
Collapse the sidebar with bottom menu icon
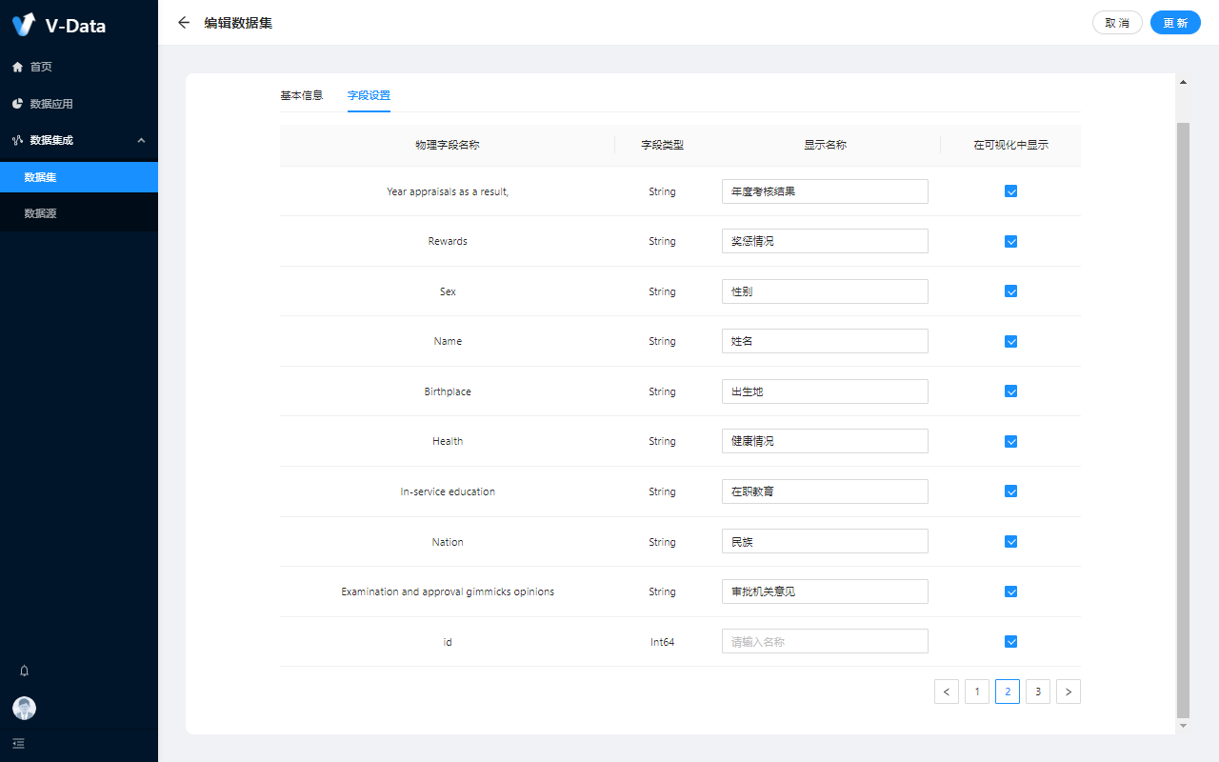click(19, 743)
